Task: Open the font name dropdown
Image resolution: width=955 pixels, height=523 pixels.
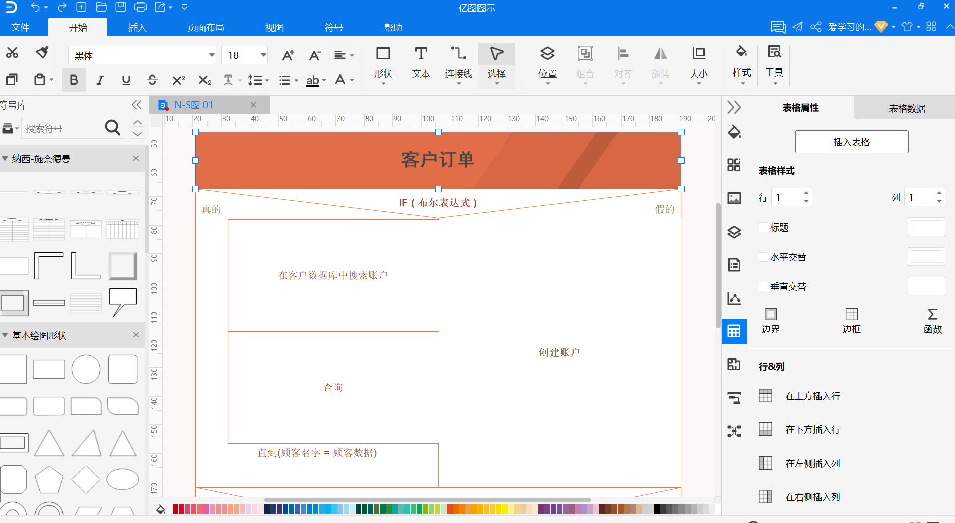Action: [x=212, y=55]
